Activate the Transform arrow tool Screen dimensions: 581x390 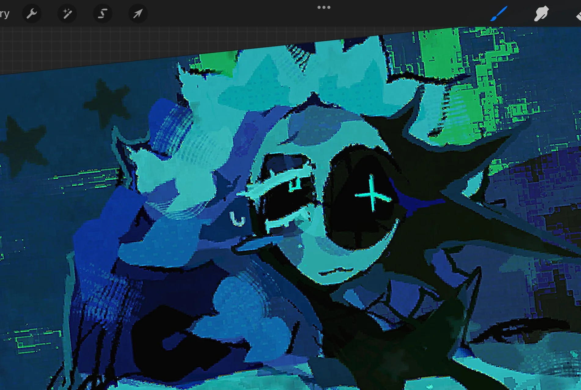pos(138,13)
